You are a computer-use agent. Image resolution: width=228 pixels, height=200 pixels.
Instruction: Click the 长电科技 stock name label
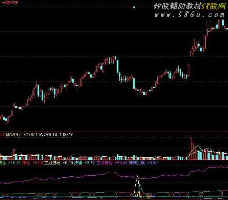point(10,3)
